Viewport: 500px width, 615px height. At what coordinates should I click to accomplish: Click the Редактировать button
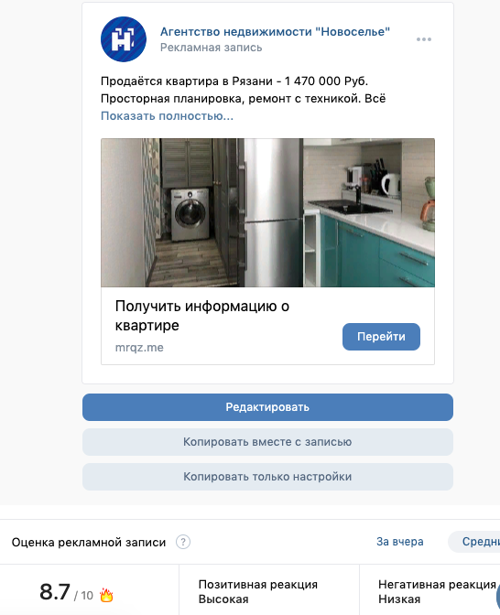267,407
